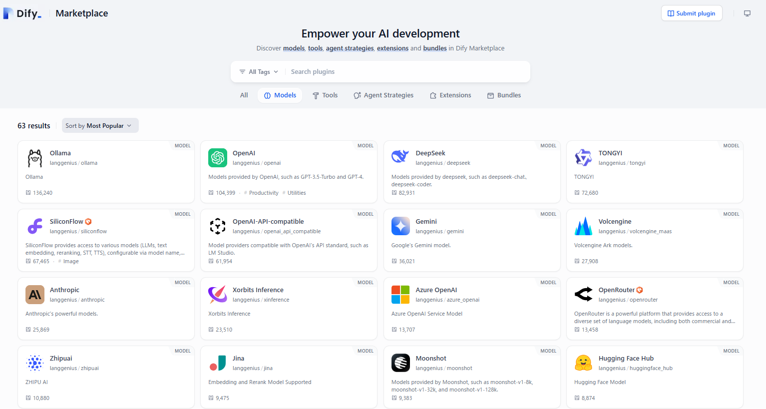Follow the 'models' link in the subtitle
Image resolution: width=766 pixels, height=409 pixels.
(294, 48)
